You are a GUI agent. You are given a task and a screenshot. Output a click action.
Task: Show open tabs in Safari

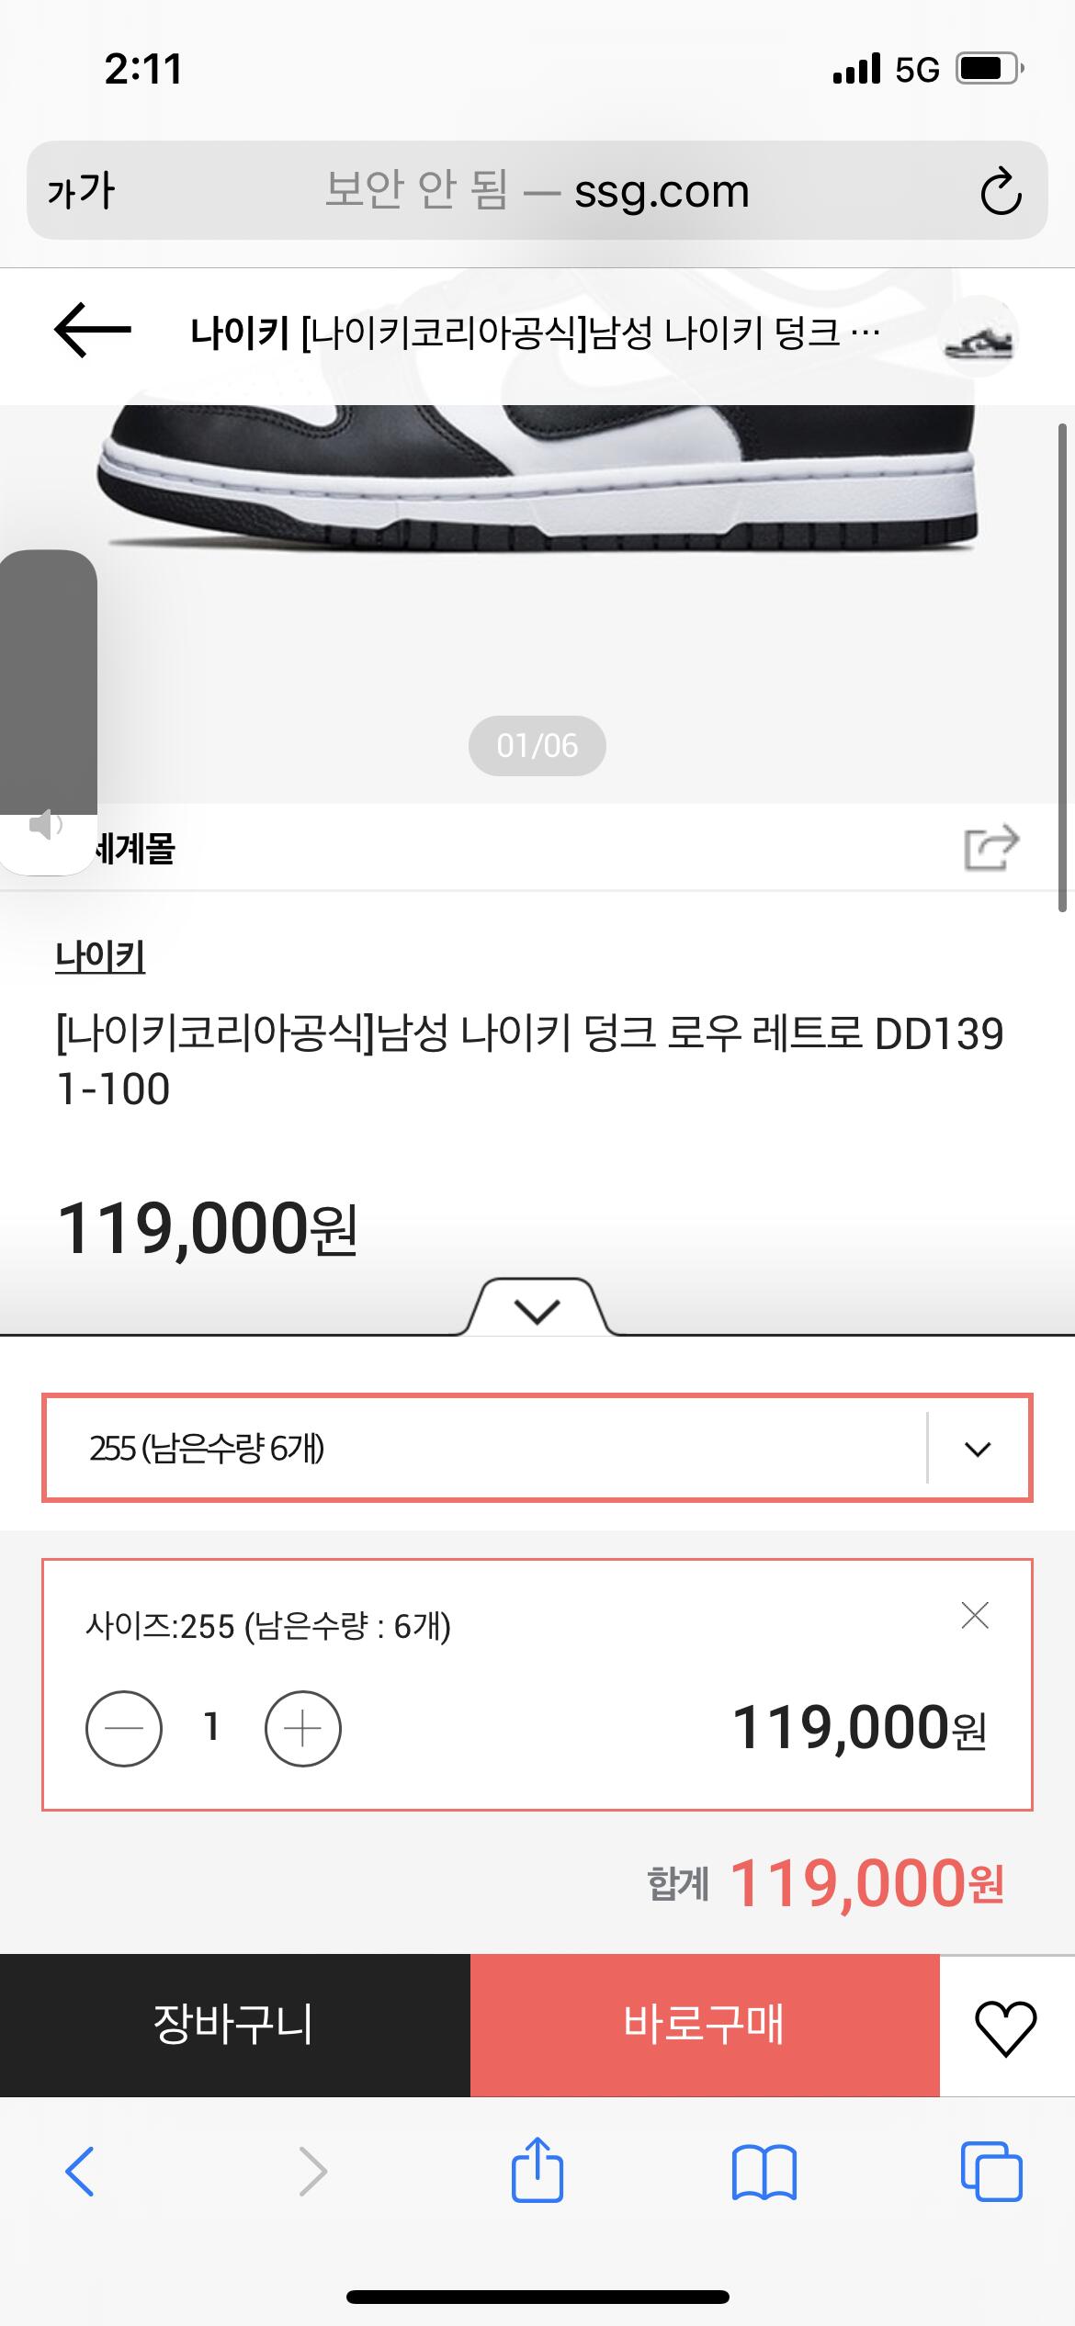click(x=991, y=2172)
